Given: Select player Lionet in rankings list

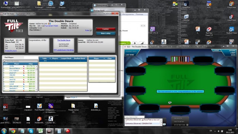Looking at the screenshot, I should click(19, 84).
